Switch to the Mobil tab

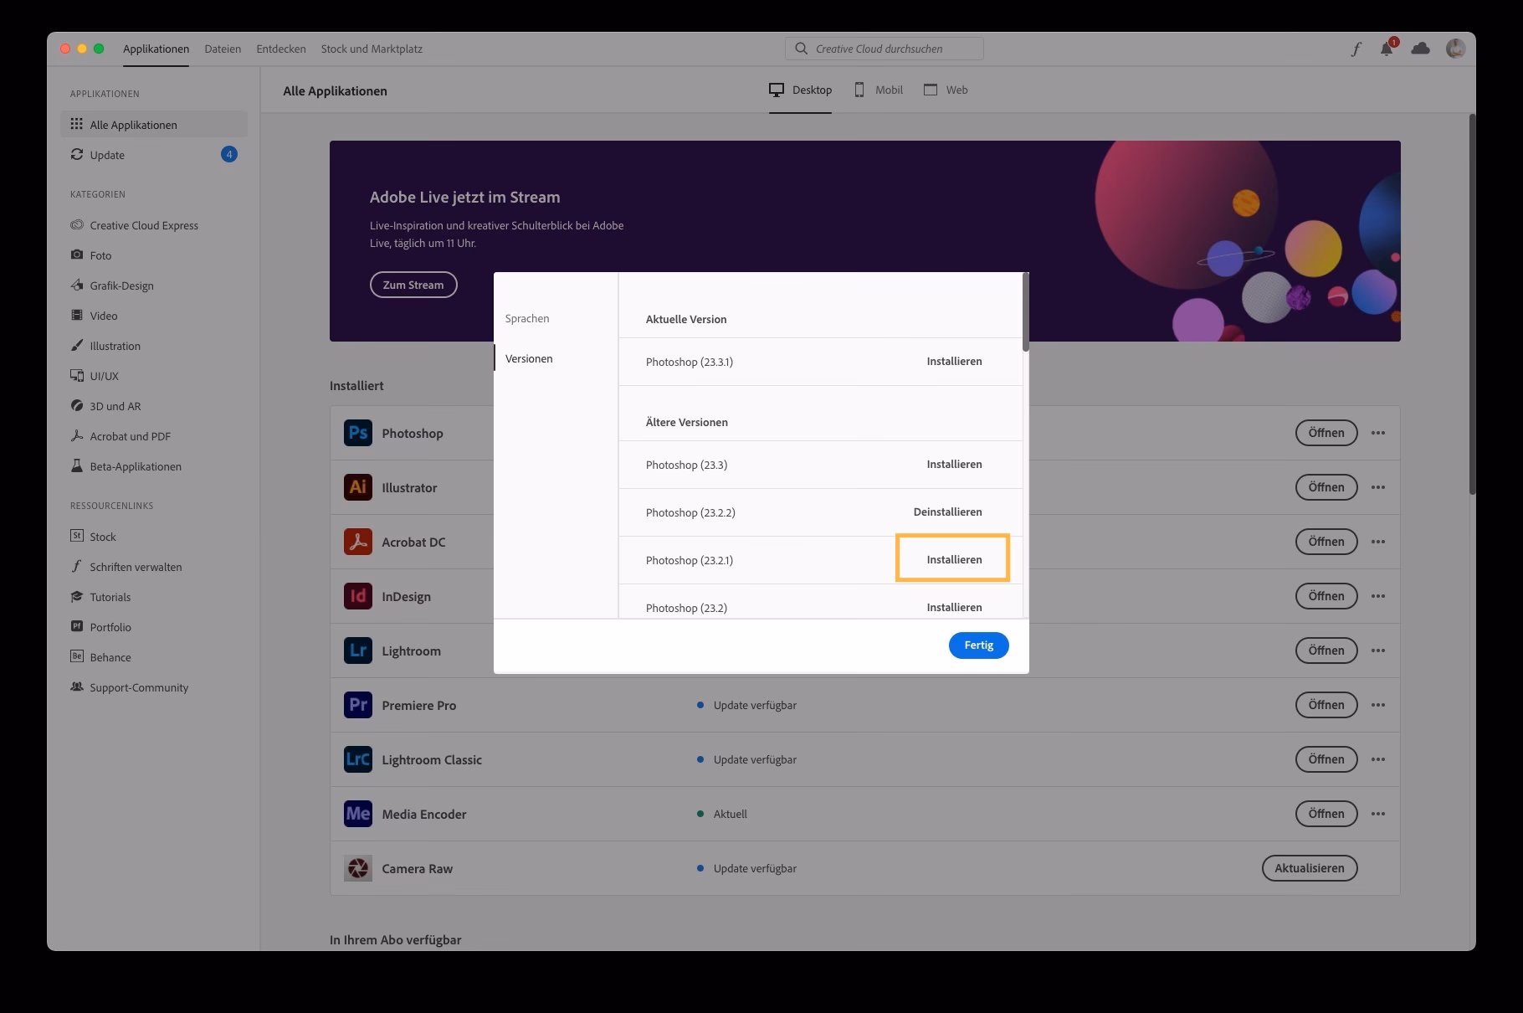(x=879, y=90)
